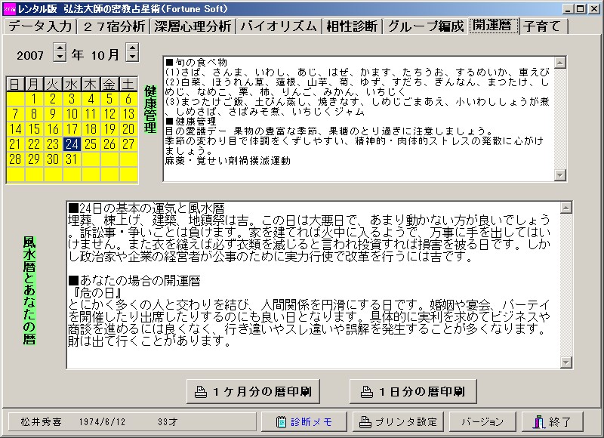The width and height of the screenshot is (604, 438).
Task: Decrease the year with the down arrow
Action: tap(60, 57)
